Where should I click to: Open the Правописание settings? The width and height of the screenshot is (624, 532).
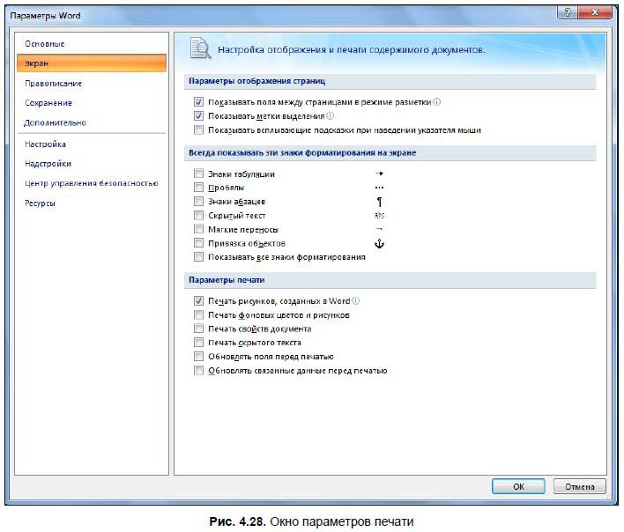pyautogui.click(x=53, y=83)
